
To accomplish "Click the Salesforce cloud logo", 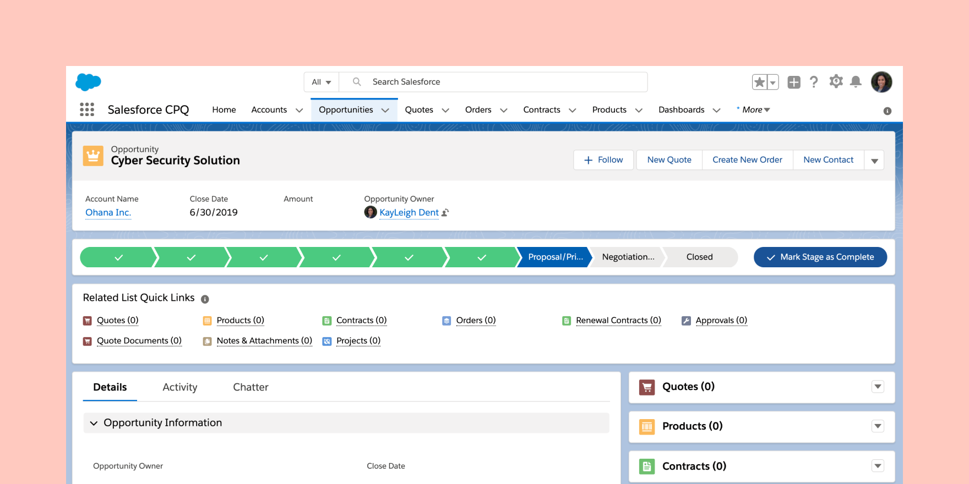I will click(x=88, y=82).
